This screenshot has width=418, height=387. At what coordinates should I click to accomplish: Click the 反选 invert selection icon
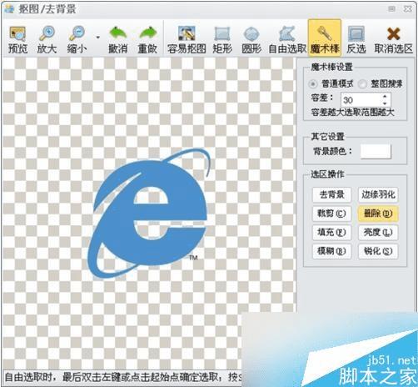click(356, 39)
